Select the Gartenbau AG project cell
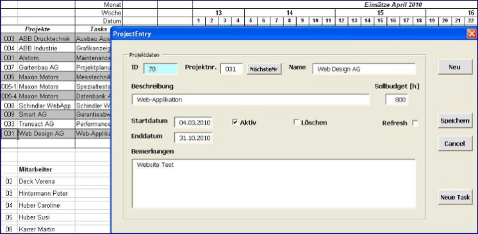This screenshot has height=234, width=478. pos(46,67)
